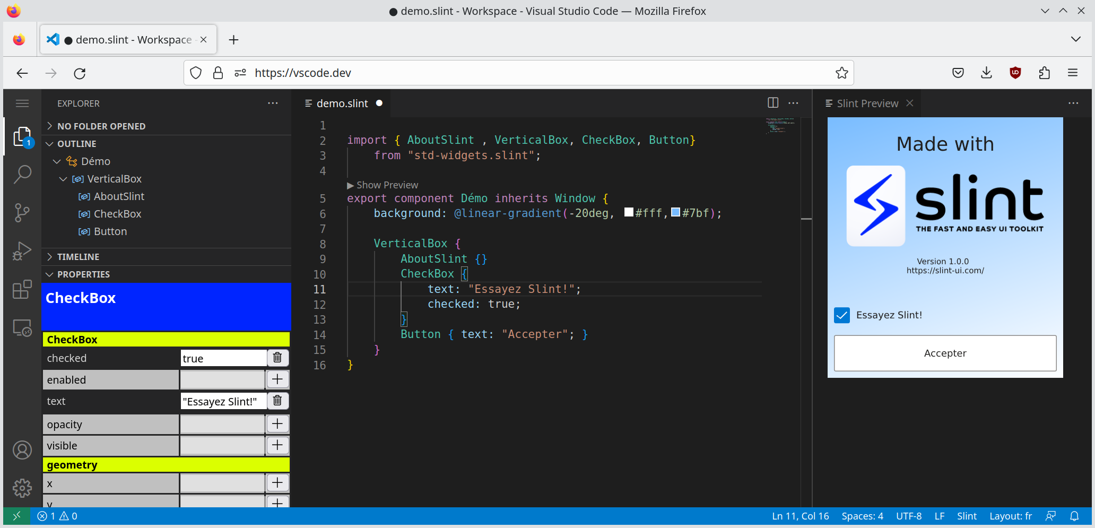
Task: Select CheckBox in the outline
Action: pyautogui.click(x=117, y=214)
